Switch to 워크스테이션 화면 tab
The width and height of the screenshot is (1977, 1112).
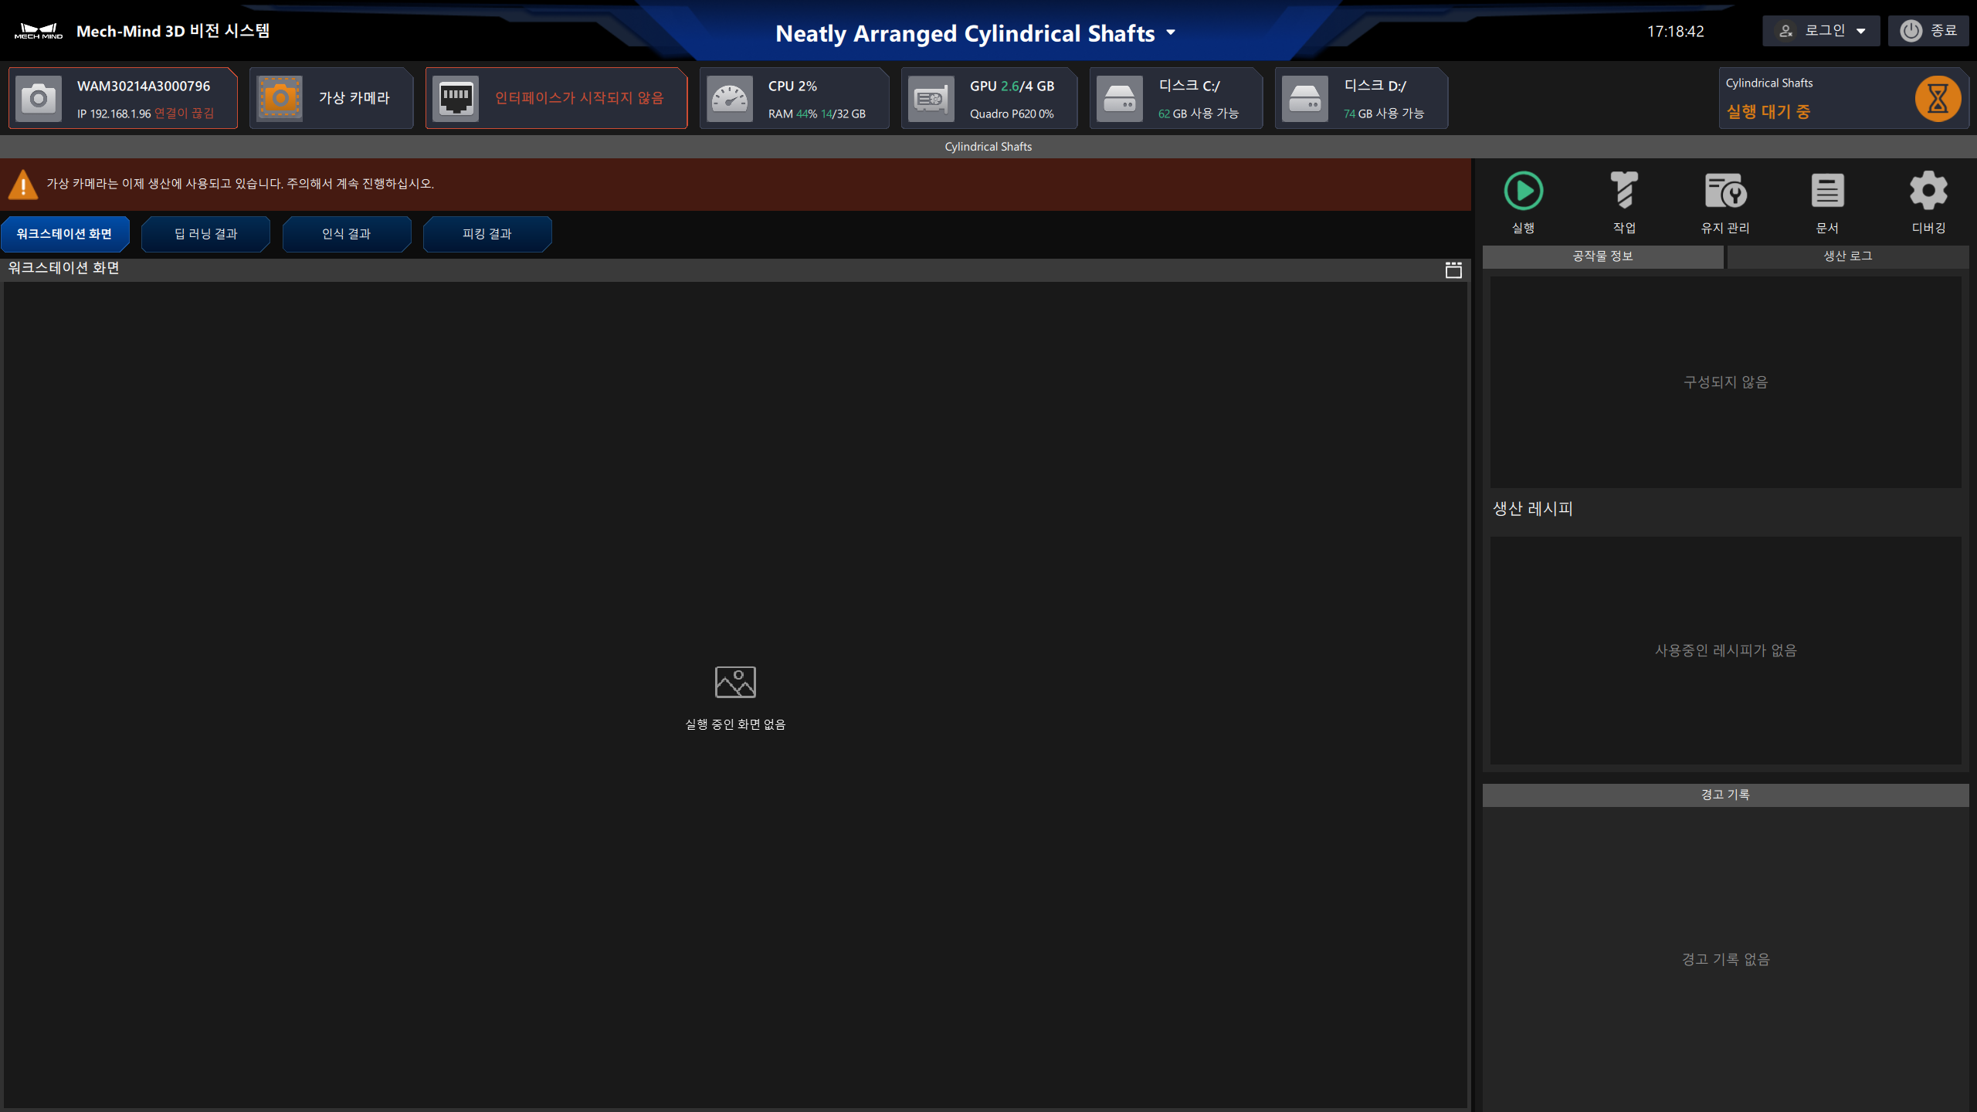click(65, 234)
